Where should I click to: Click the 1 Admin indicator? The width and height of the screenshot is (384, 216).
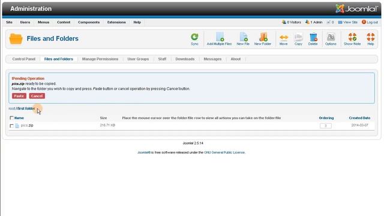[x=314, y=22]
